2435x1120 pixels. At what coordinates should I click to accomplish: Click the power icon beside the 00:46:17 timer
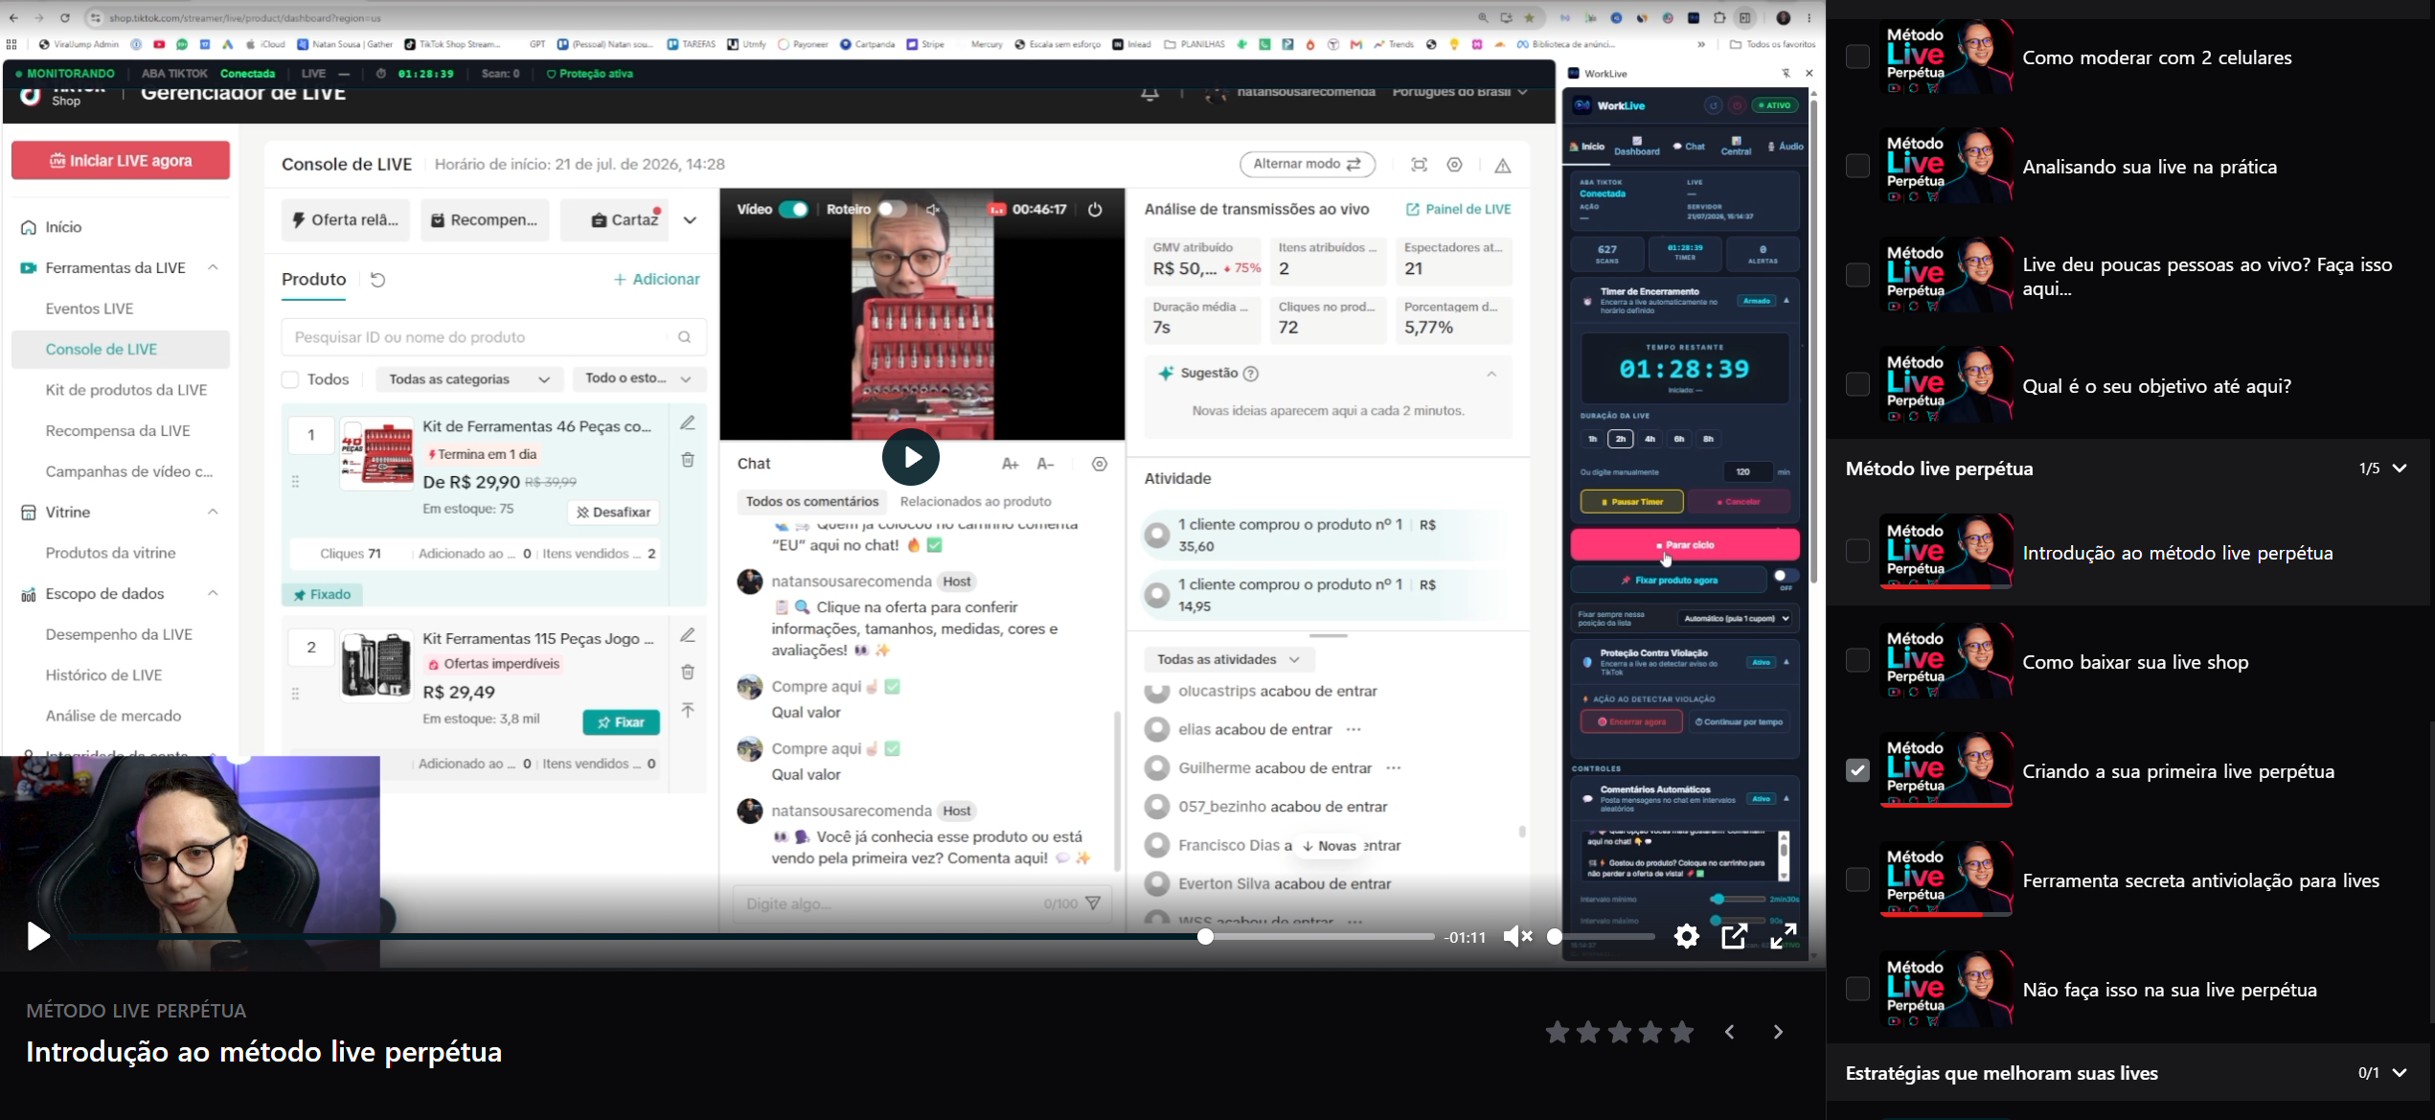[x=1095, y=210]
